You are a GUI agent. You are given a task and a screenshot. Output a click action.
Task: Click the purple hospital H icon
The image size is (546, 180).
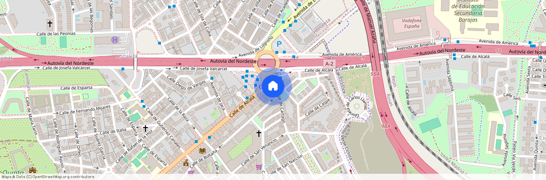pos(114,40)
